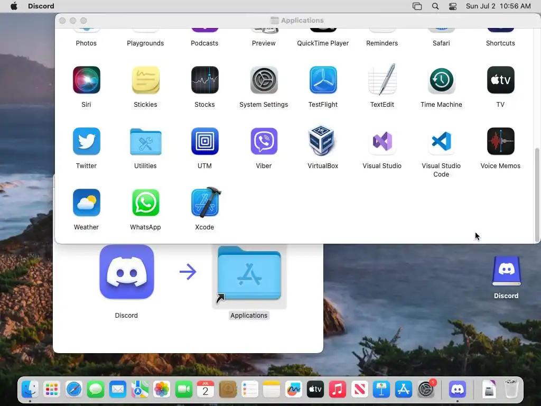This screenshot has width=541, height=406.
Task: Select the Stickies app icon
Action: [146, 80]
